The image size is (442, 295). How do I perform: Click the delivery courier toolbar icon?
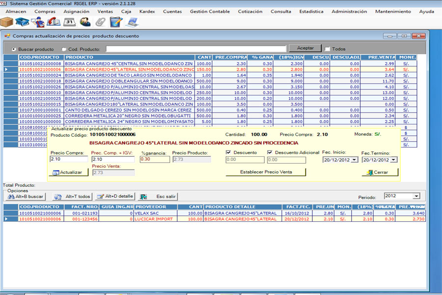(38, 22)
